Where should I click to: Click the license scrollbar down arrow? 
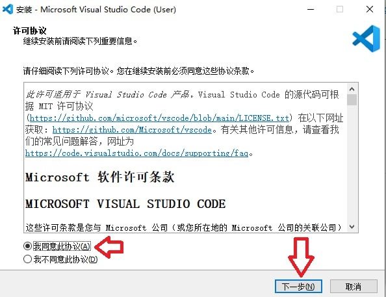(352, 227)
